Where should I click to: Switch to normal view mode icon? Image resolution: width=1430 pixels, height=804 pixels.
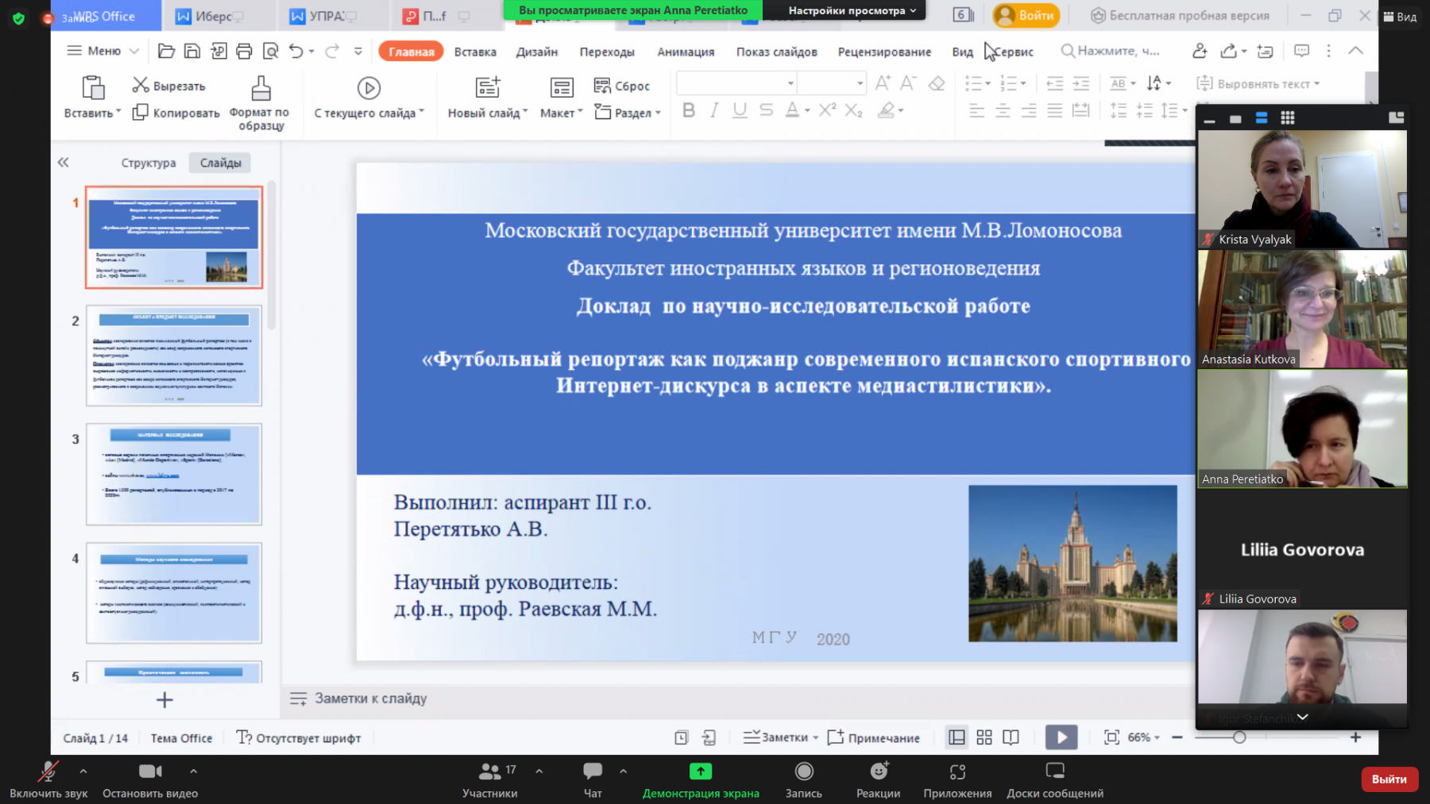pos(957,737)
